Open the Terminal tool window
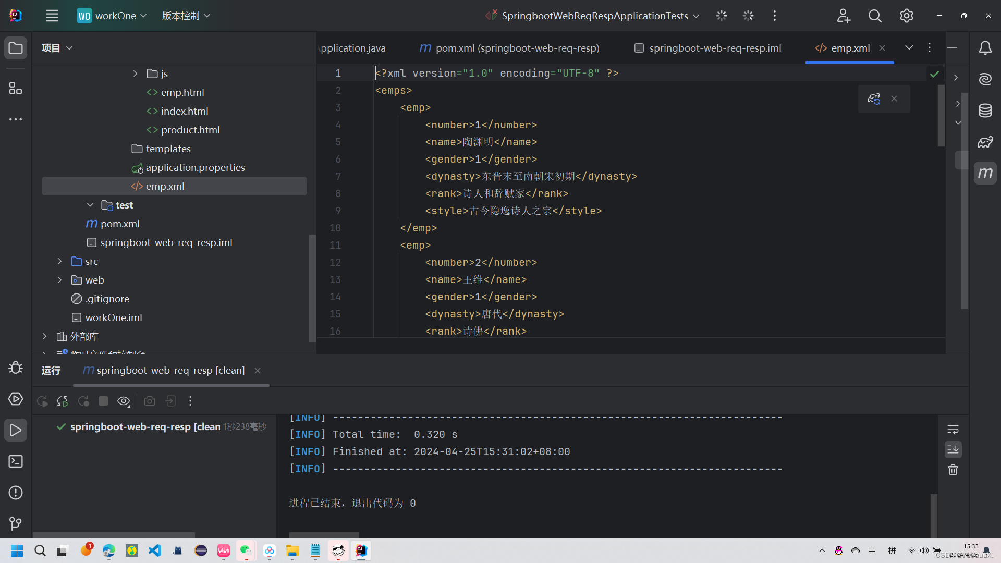Image resolution: width=1001 pixels, height=563 pixels. [16, 461]
